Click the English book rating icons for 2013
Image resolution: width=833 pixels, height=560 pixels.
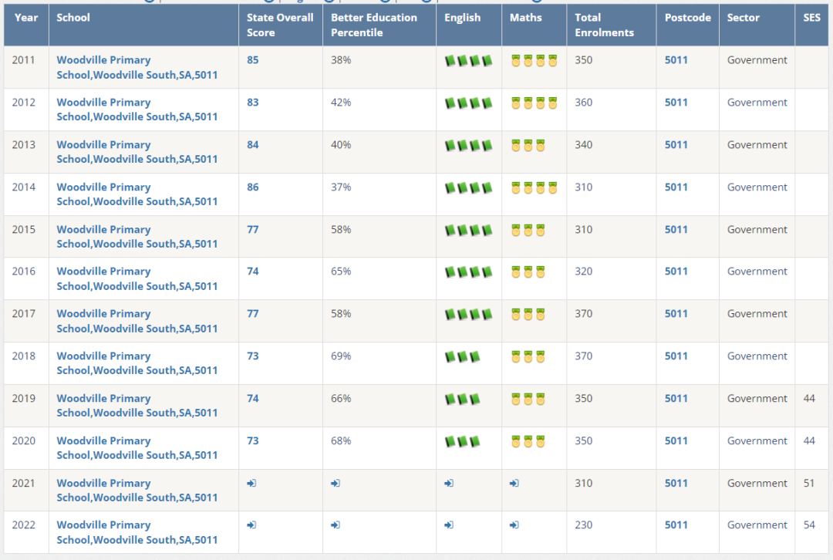point(469,145)
